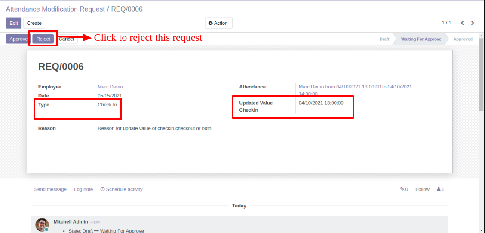
Task: Open Marc Demo employee link
Action: 110,87
